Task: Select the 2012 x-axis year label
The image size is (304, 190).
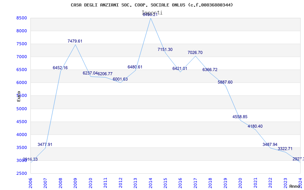Action: coord(120,183)
